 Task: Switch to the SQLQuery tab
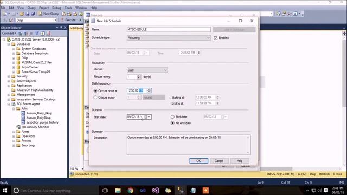[x=76, y=28]
